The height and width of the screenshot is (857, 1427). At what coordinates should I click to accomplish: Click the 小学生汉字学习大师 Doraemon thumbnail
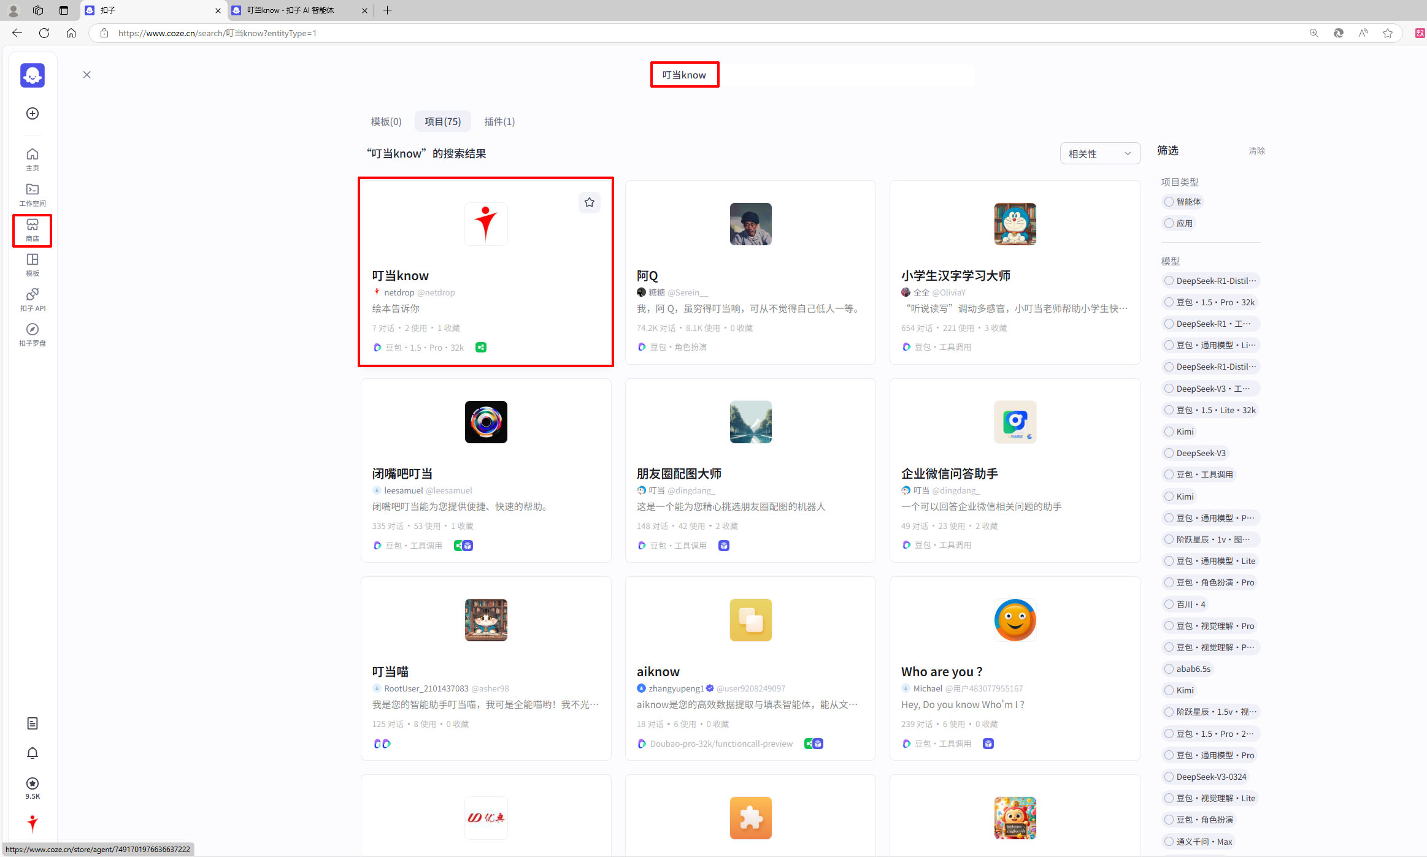pyautogui.click(x=1014, y=224)
